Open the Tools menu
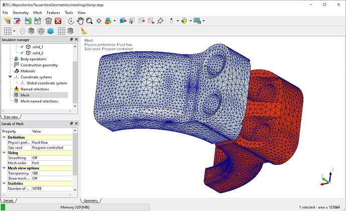Image resolution: width=346 pixels, height=211 pixels. point(69,13)
